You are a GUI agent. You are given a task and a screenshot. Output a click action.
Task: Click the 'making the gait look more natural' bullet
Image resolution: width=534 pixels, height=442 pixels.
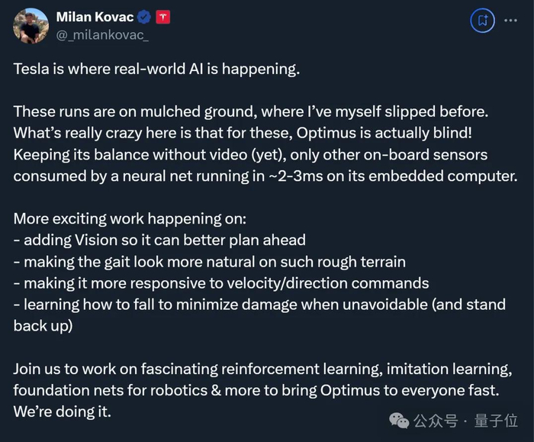click(209, 262)
